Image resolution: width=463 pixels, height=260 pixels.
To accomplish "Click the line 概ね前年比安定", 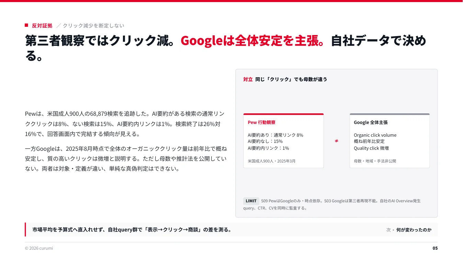I will click(369, 141).
